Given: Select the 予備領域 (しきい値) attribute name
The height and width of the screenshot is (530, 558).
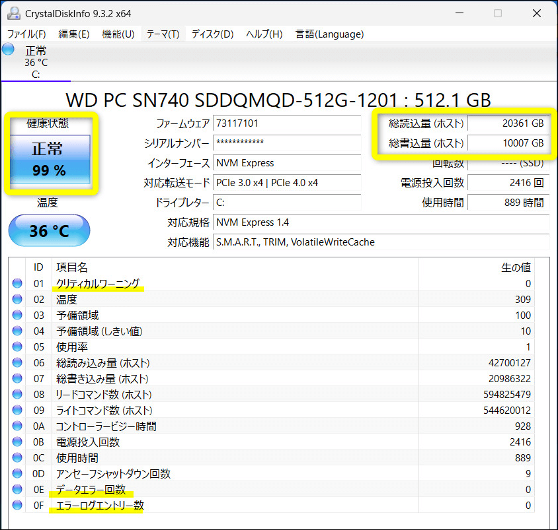Looking at the screenshot, I should pos(99,331).
